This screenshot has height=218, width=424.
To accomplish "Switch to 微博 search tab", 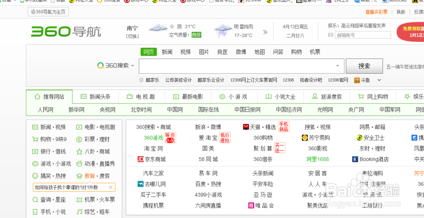I will click(x=241, y=52).
